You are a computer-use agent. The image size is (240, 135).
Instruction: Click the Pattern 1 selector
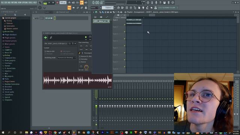[x=108, y=7]
